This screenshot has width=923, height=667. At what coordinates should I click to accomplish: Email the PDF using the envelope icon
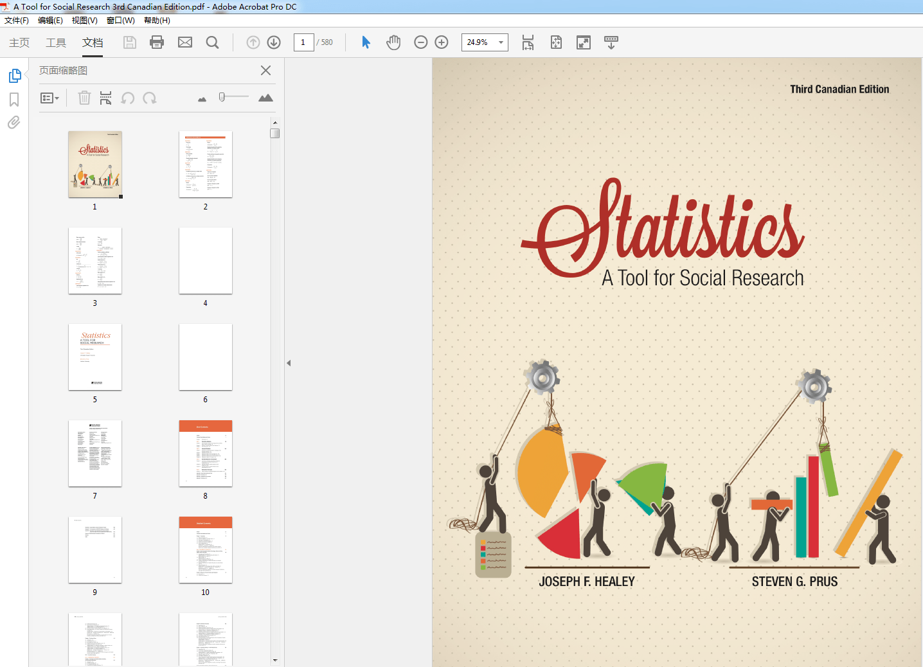point(184,42)
